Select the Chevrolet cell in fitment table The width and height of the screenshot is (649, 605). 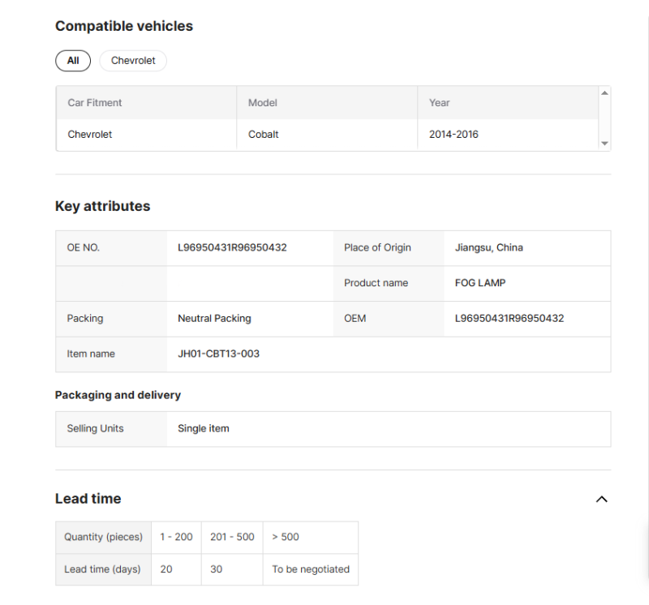click(x=90, y=135)
